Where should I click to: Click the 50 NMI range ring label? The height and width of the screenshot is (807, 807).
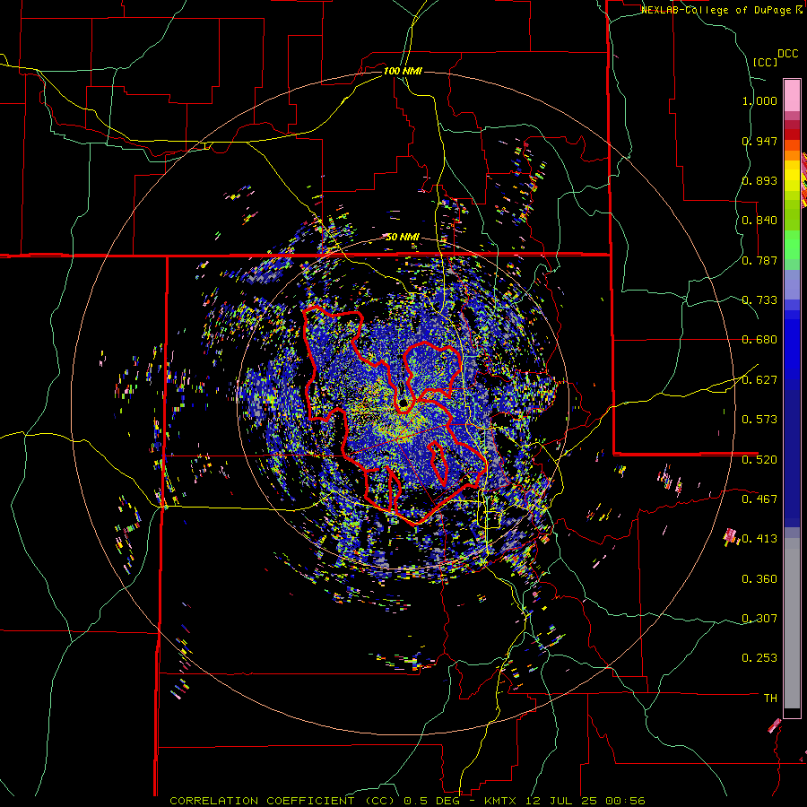[403, 238]
